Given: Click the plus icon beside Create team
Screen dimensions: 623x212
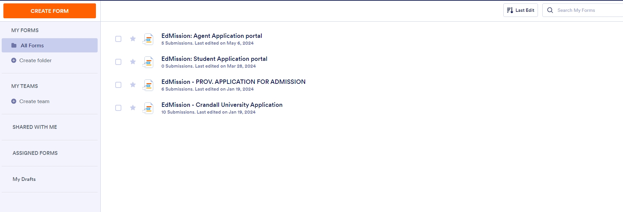Looking at the screenshot, I should (14, 101).
